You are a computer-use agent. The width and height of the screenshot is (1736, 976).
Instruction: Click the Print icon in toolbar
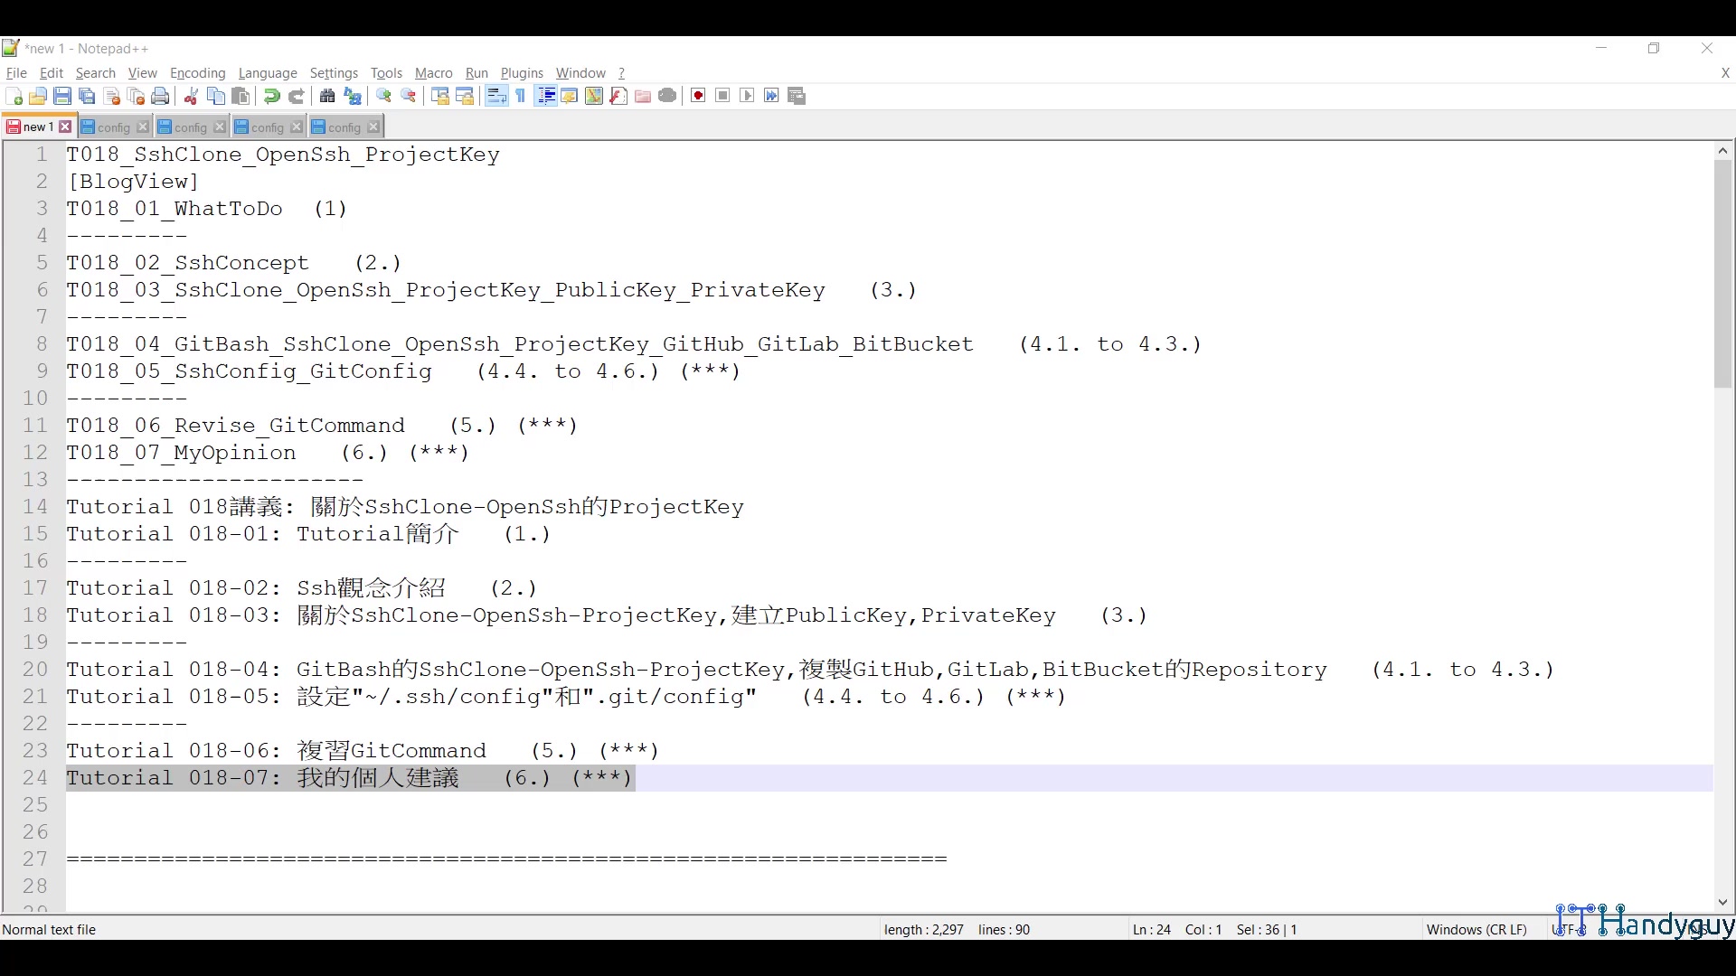[160, 96]
